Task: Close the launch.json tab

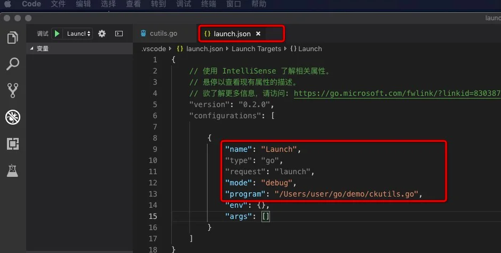Action: (x=258, y=34)
